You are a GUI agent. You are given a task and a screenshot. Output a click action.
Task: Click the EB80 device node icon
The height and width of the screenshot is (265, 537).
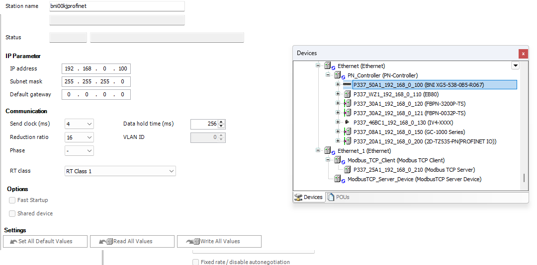(347, 94)
